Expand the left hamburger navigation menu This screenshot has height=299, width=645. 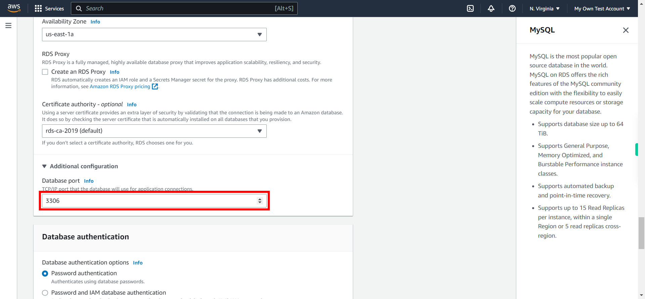(8, 25)
